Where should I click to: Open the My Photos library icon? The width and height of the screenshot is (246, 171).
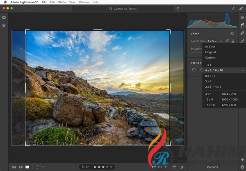[x=4, y=25]
